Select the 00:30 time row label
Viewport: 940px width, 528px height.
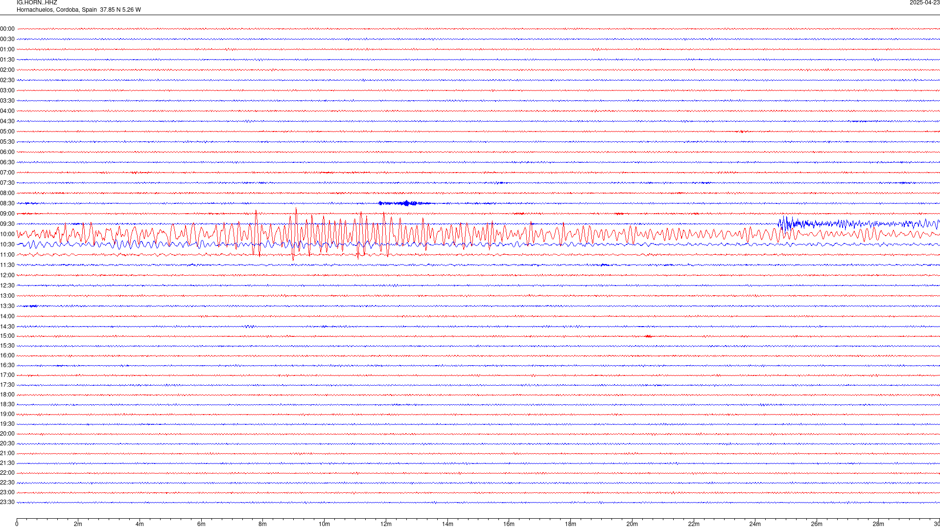point(7,39)
